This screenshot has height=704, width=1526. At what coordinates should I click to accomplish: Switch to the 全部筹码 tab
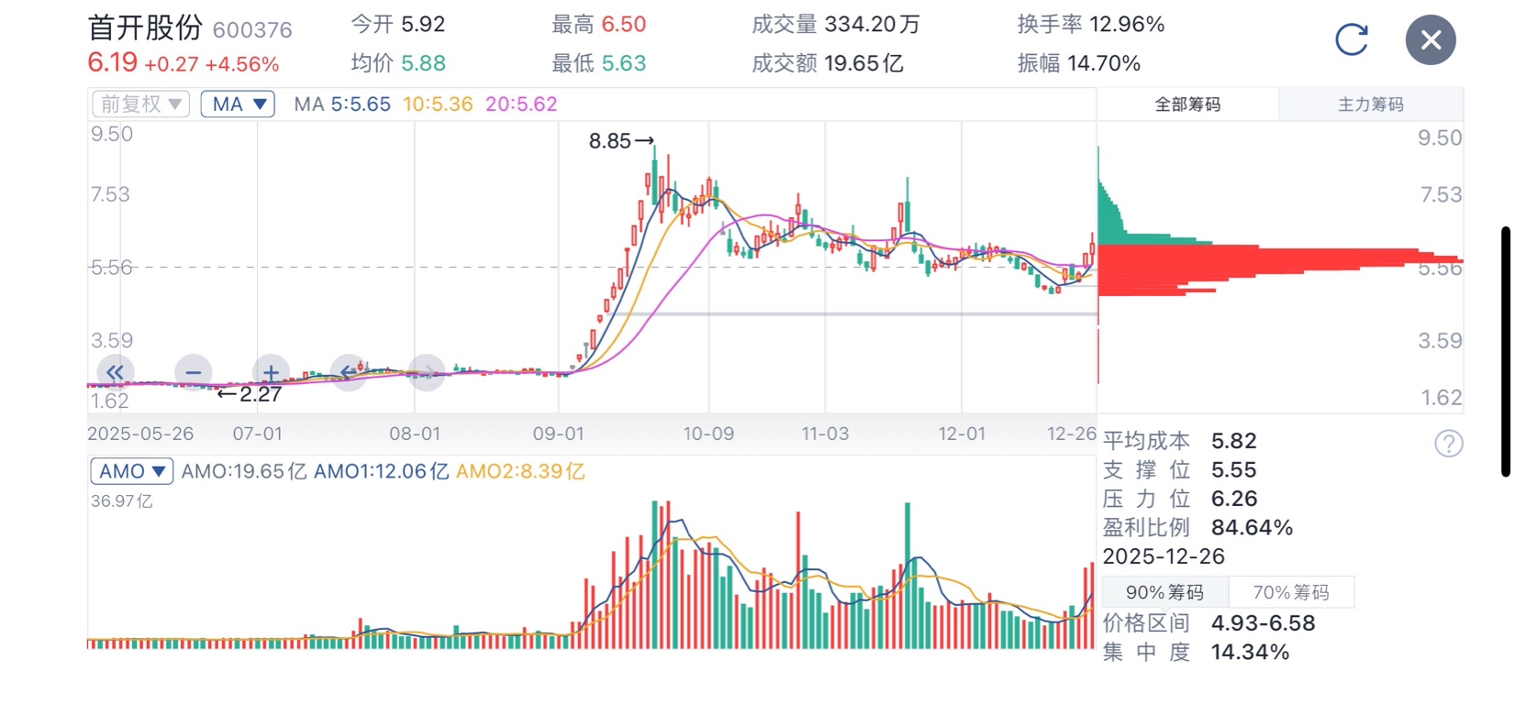click(x=1187, y=104)
